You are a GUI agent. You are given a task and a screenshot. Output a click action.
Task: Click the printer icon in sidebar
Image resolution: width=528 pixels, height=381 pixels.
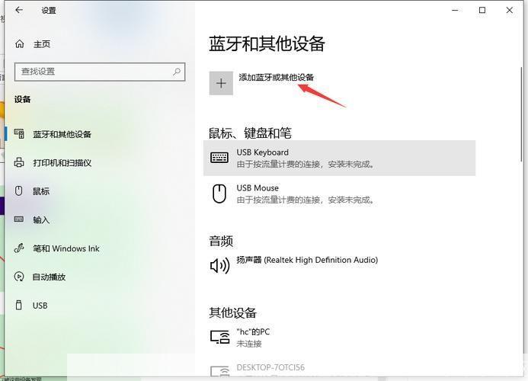[19, 162]
